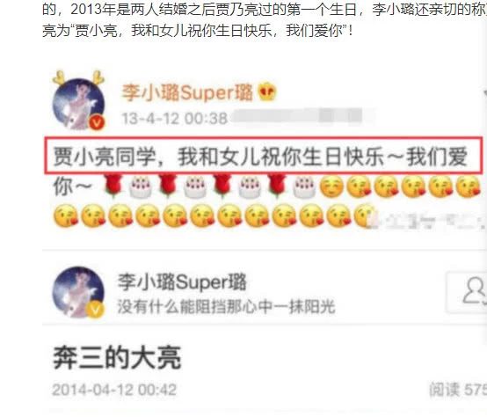Click the last birthday cake emoji

(x=304, y=187)
